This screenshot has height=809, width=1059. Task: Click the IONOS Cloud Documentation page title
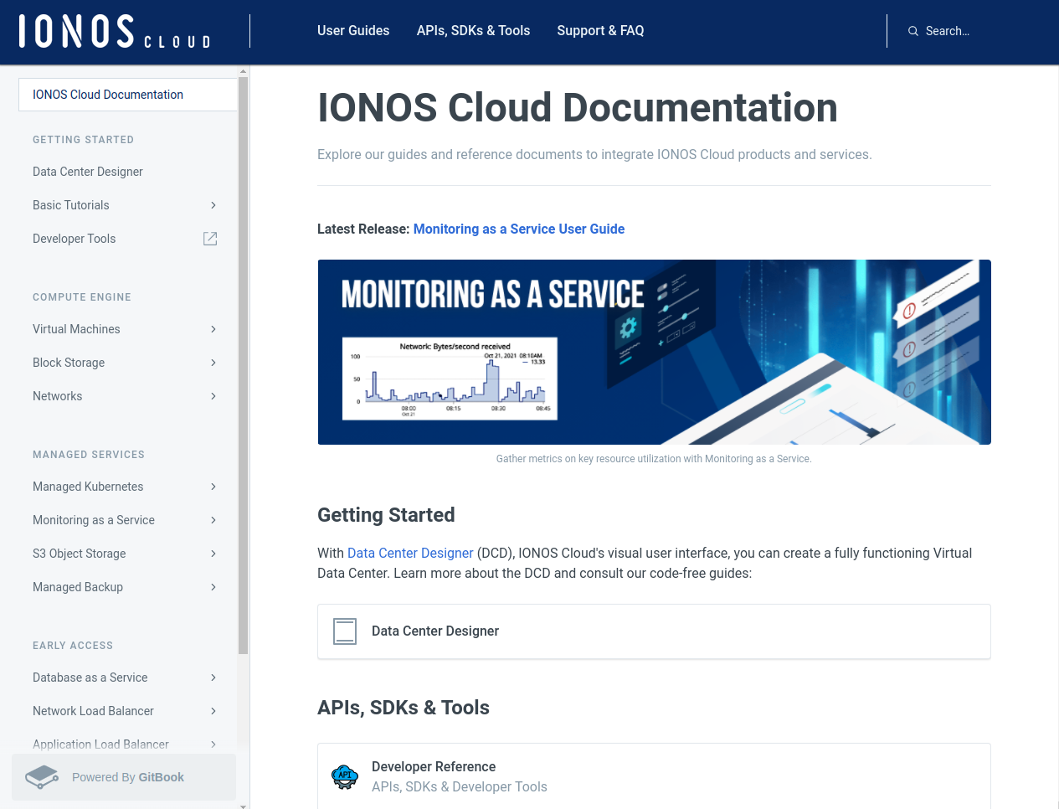pos(578,108)
